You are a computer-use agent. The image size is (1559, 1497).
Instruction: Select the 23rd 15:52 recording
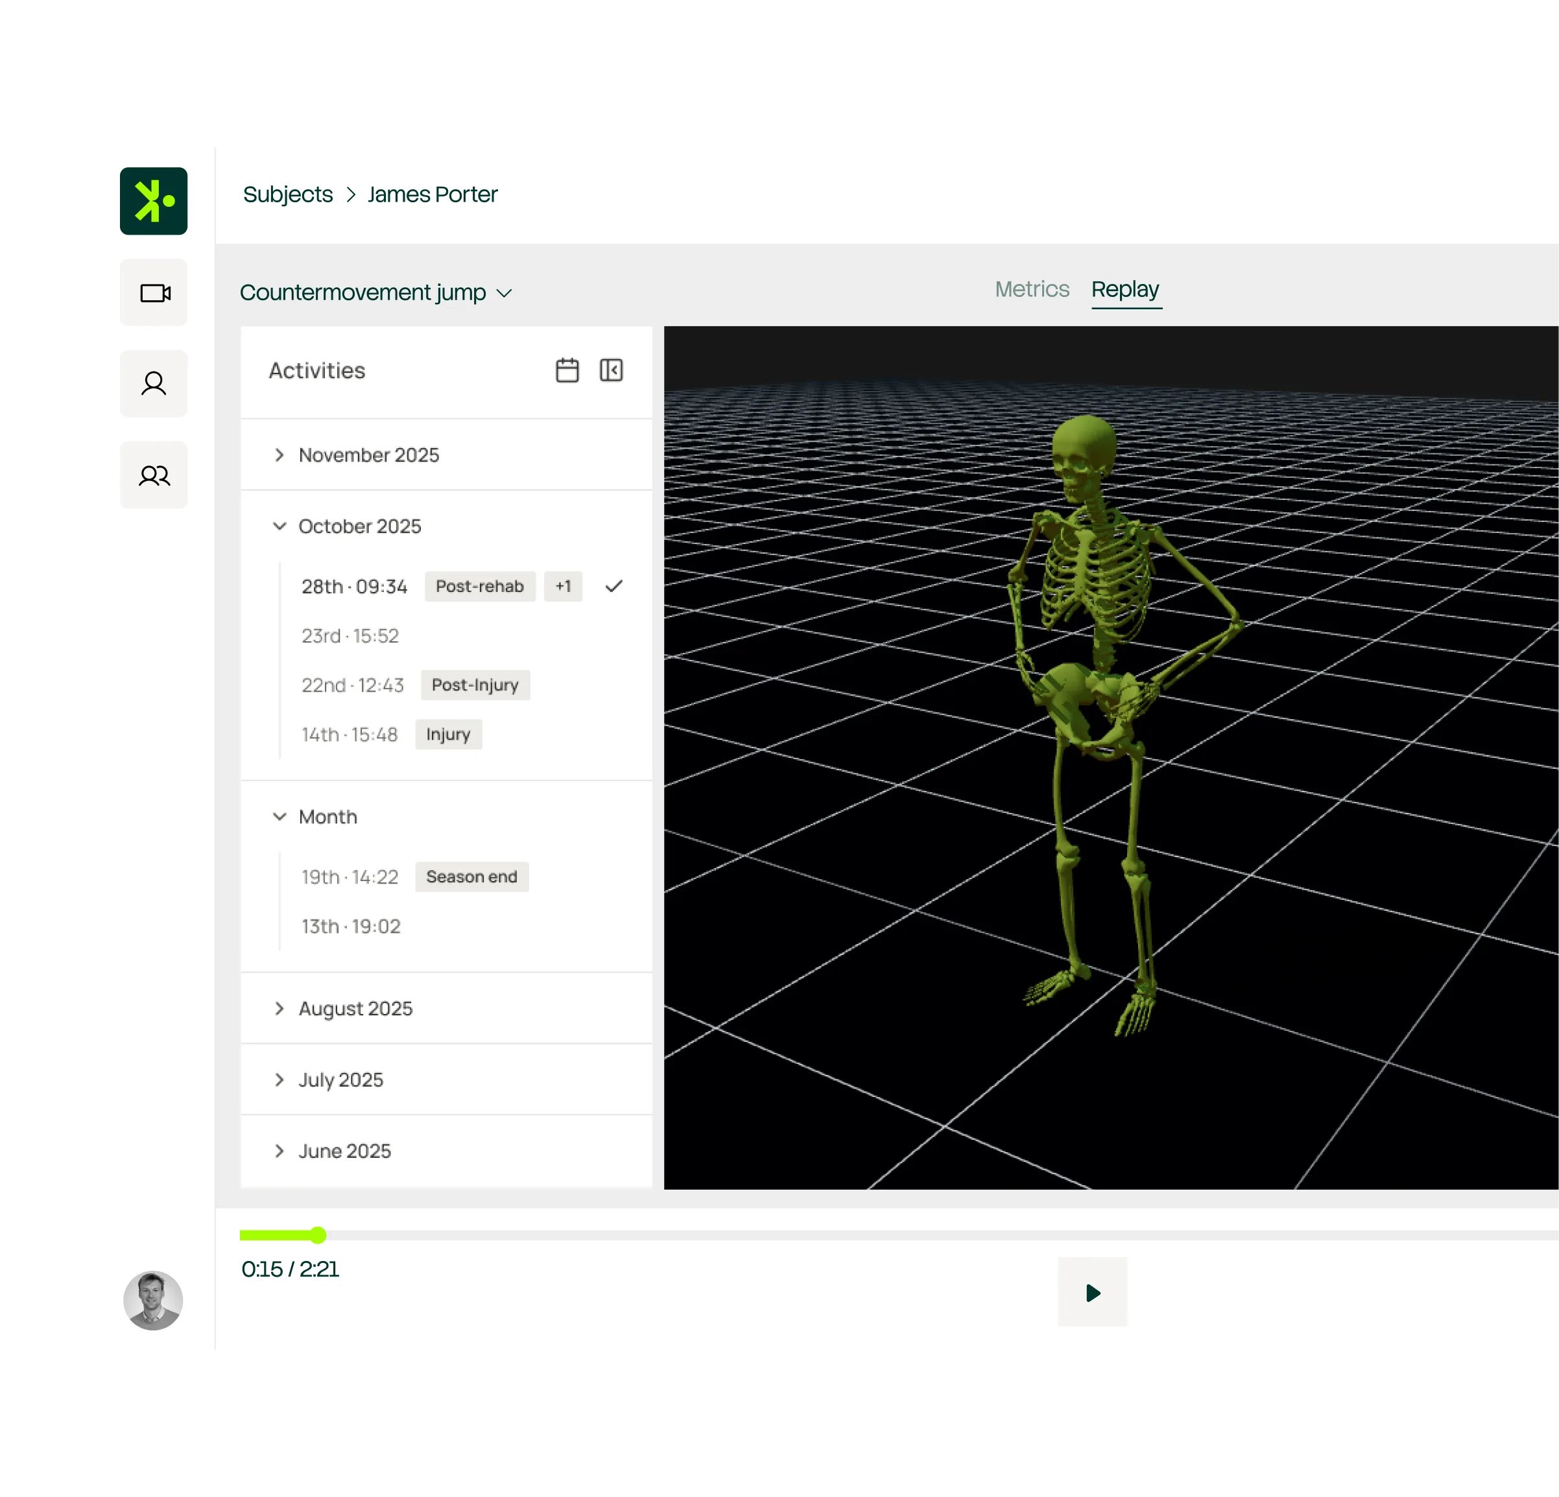(x=351, y=635)
